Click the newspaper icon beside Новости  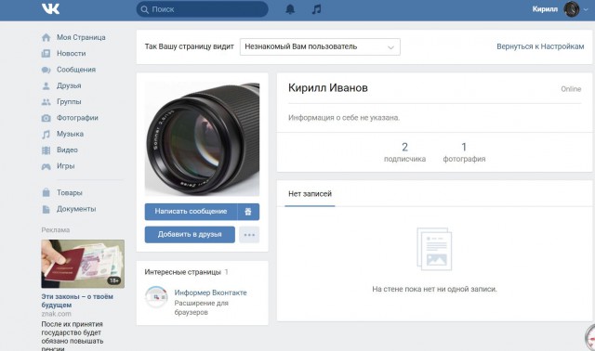coord(46,54)
